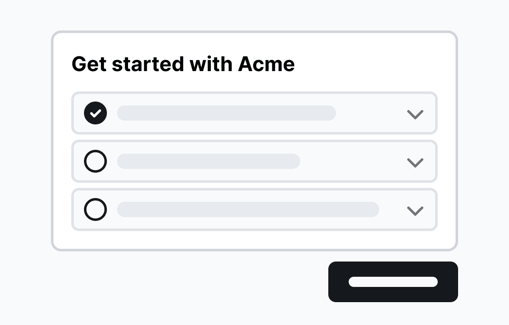The width and height of the screenshot is (509, 325).
Task: Click the down arrow in the middle row
Action: (415, 162)
